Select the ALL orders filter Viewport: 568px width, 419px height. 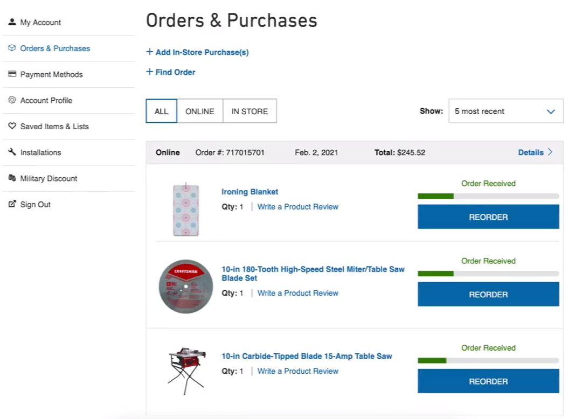pos(161,111)
